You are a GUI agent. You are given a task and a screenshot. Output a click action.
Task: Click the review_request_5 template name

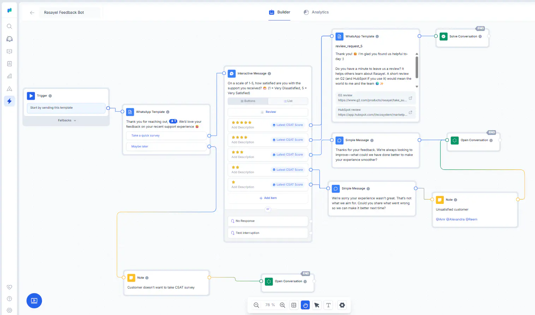click(349, 46)
